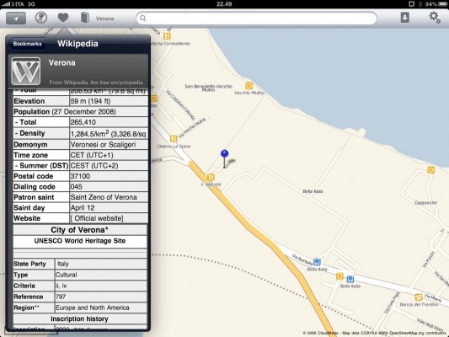This screenshot has height=337, width=449.
Task: Click the Osteria Le Spine label
Action: tap(174, 147)
